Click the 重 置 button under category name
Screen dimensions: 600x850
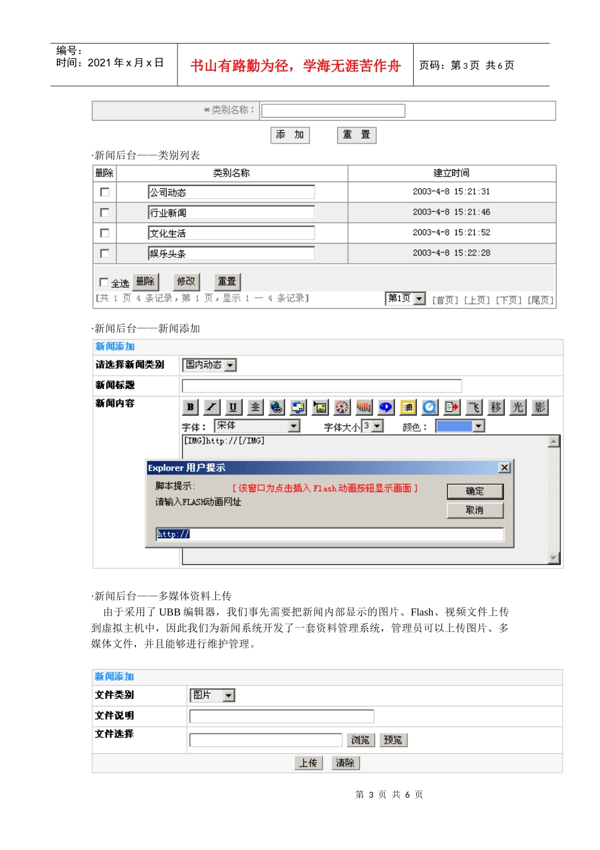pos(356,135)
